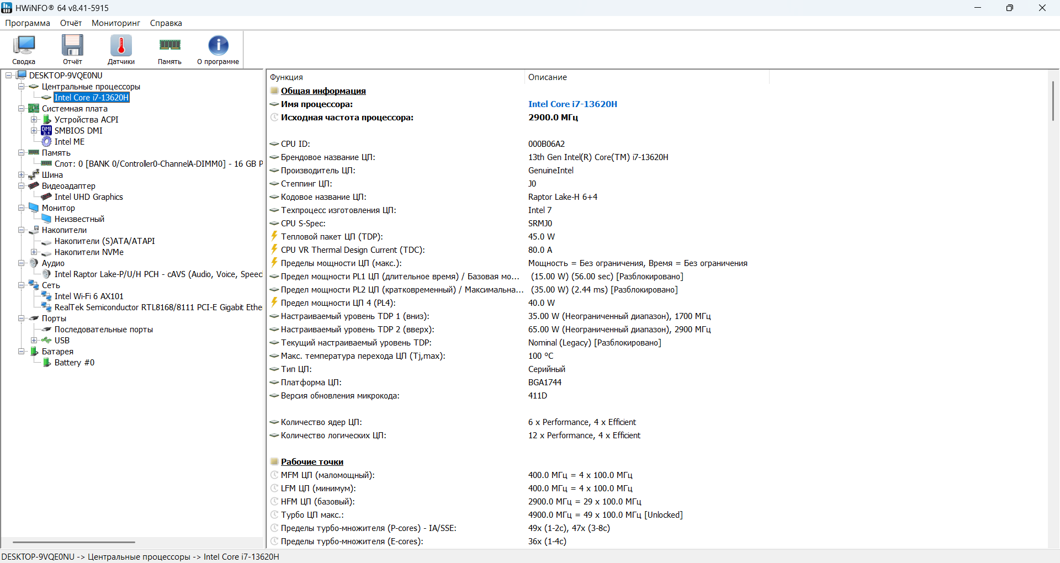Screen dimensions: 1060x563
Task: Click the icon beside Intel ME
Action: [46, 141]
